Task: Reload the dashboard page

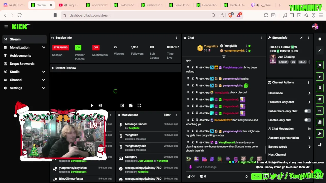Action: [x=20, y=15]
